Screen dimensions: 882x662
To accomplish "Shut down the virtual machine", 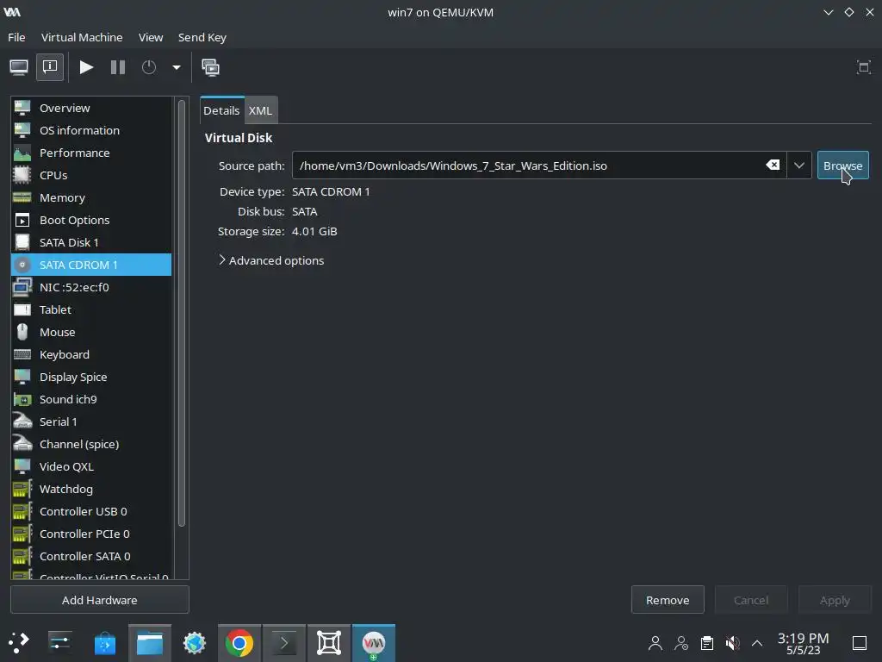I will click(148, 67).
